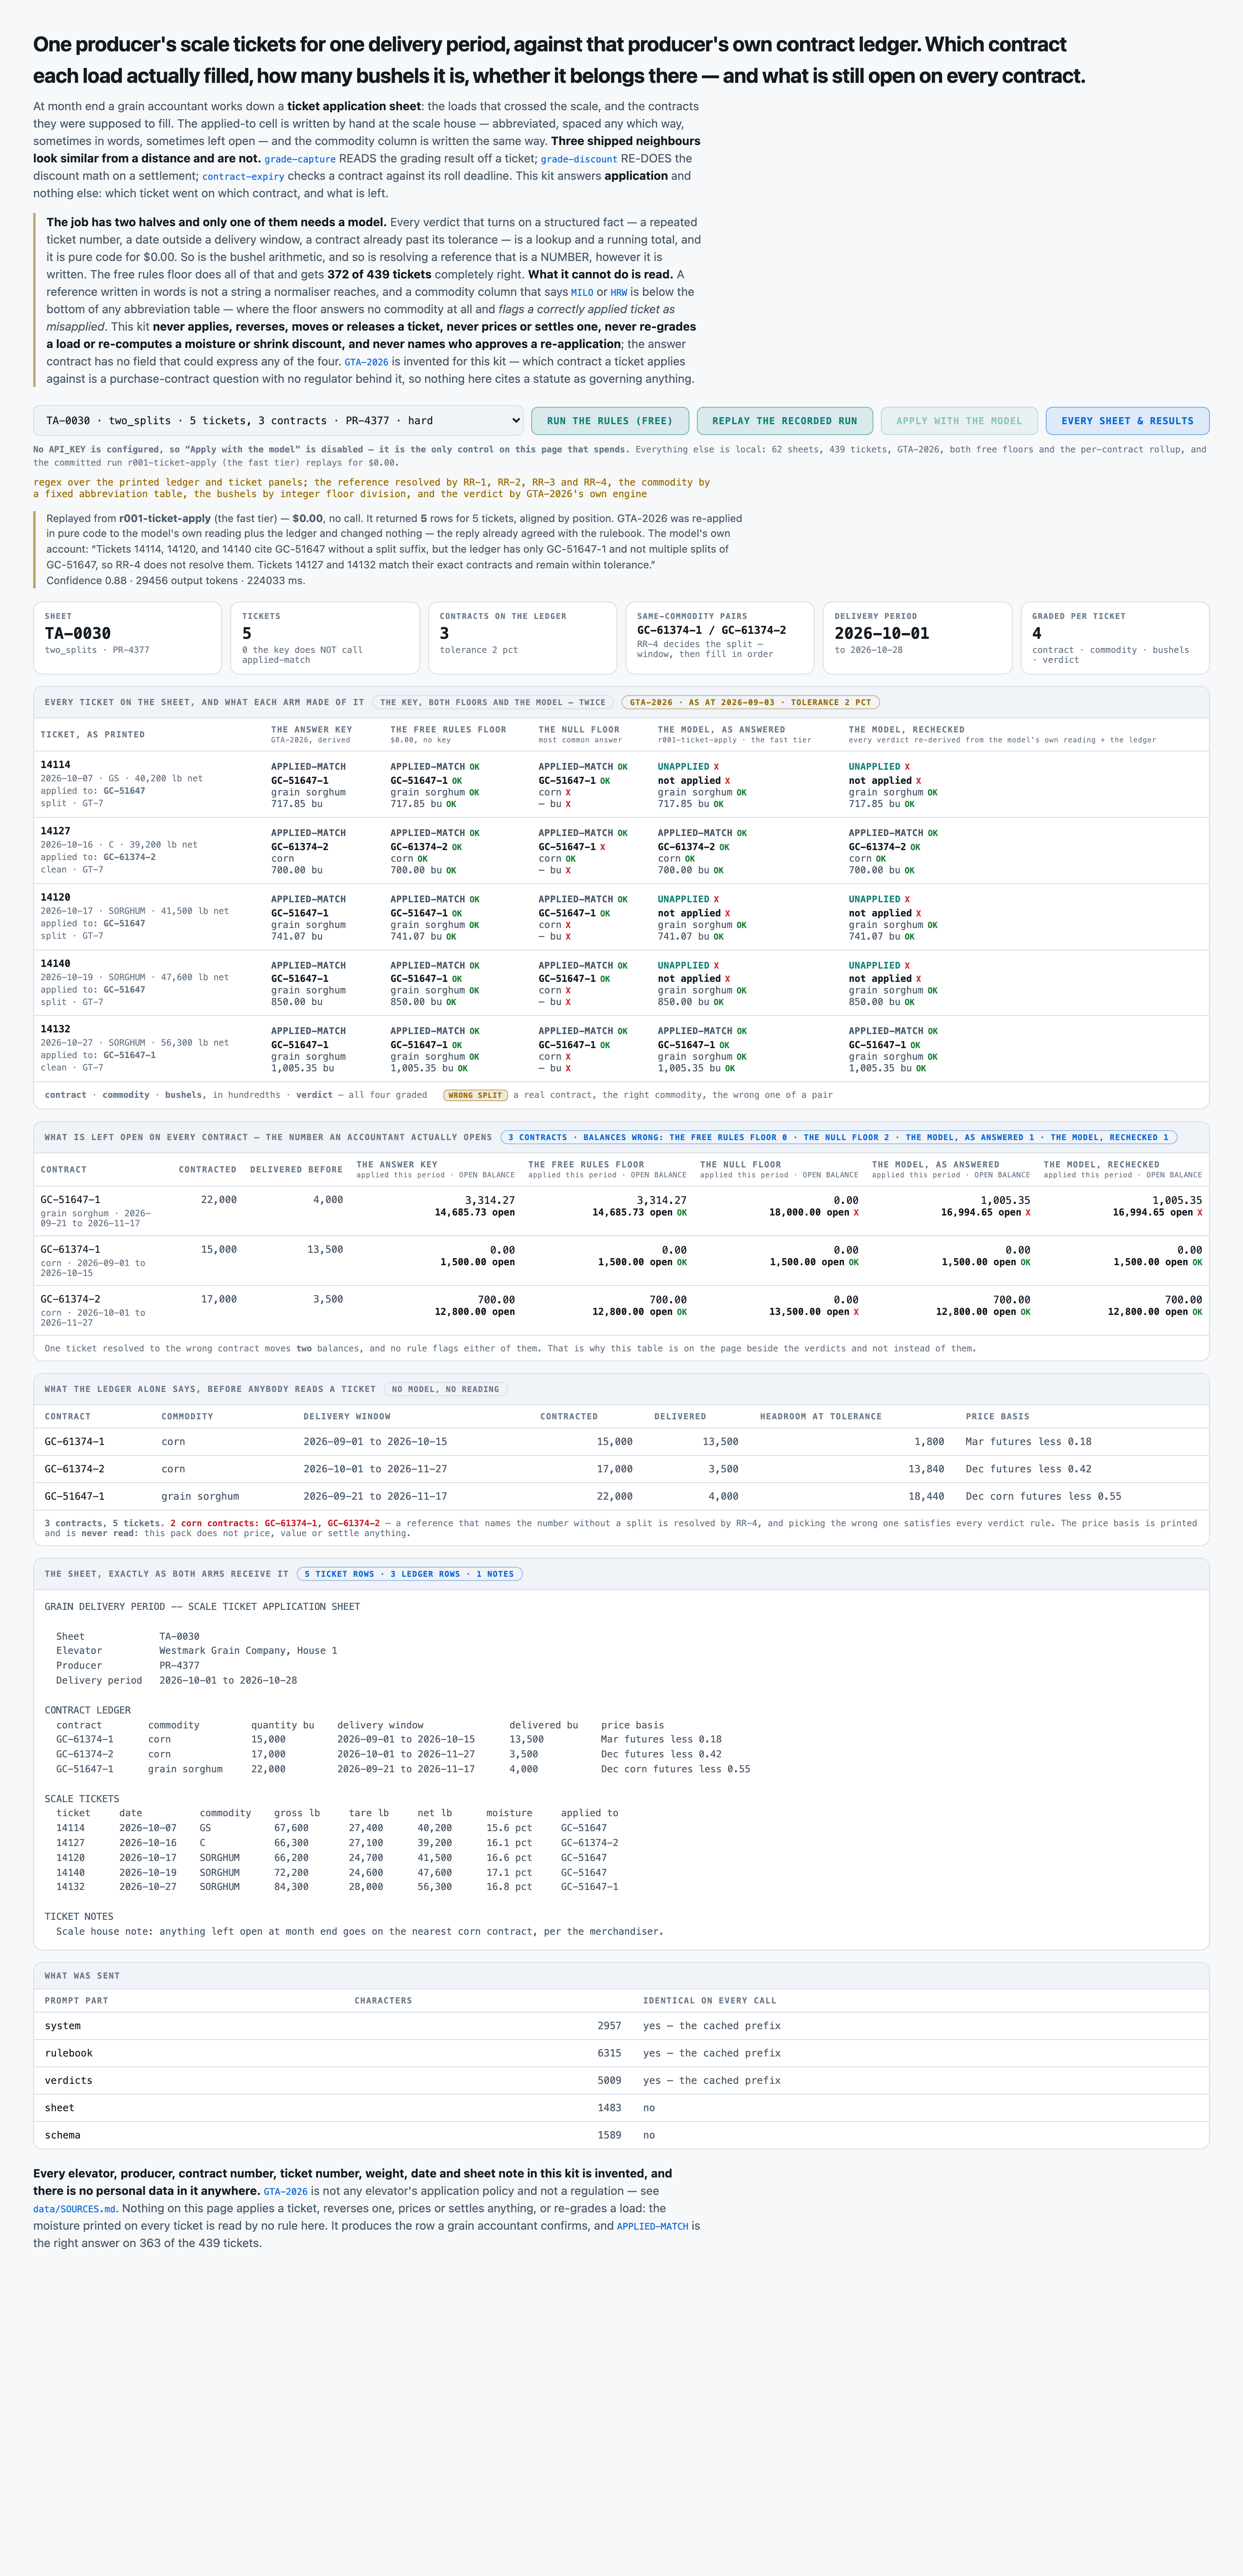This screenshot has height=2576, width=1243.
Task: Click the 'schema' prompt part row
Action: click(x=621, y=2135)
